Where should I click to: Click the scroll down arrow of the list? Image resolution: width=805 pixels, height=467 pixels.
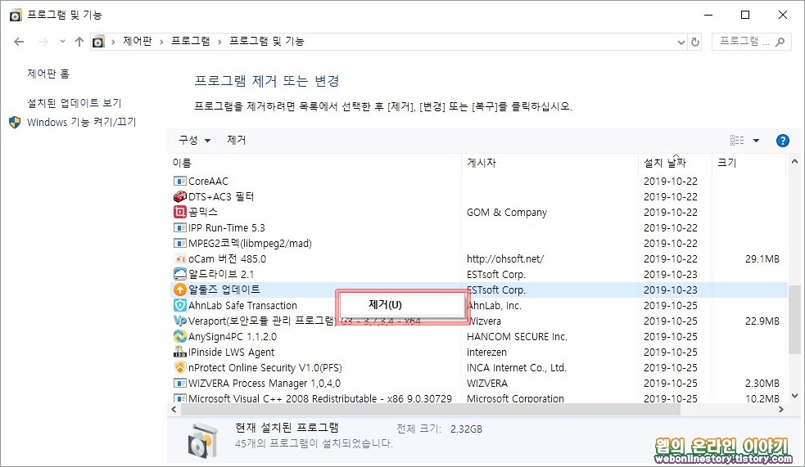(x=794, y=396)
